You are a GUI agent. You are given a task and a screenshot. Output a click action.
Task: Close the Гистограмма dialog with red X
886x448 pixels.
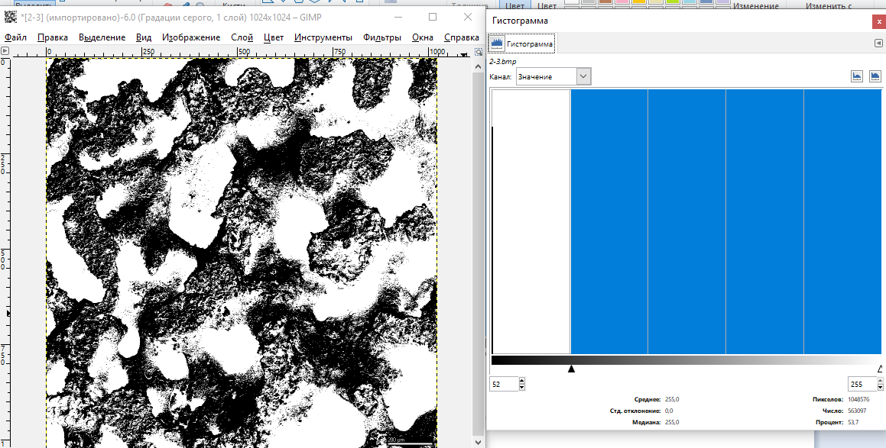point(878,21)
